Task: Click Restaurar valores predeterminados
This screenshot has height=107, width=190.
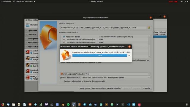Action: pyautogui.click(x=106, y=88)
